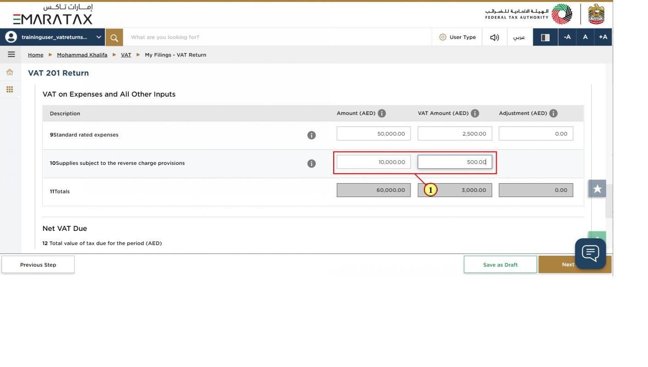Click the UAE emblem icon
The image size is (648, 367).
(596, 14)
